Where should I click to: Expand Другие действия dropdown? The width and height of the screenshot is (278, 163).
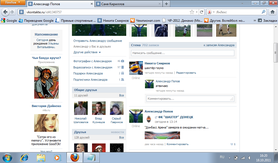[87, 52]
